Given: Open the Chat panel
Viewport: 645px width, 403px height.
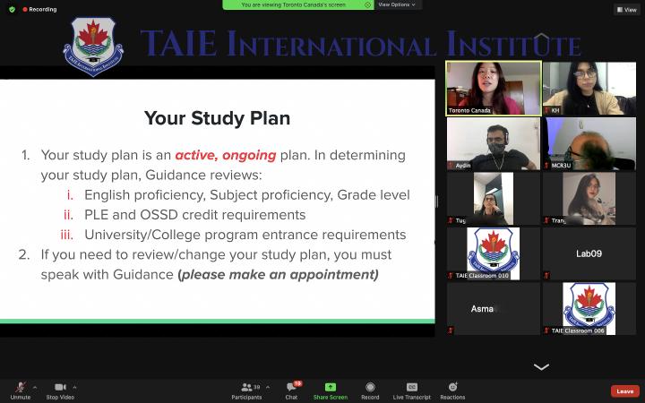Looking at the screenshot, I should 292,390.
